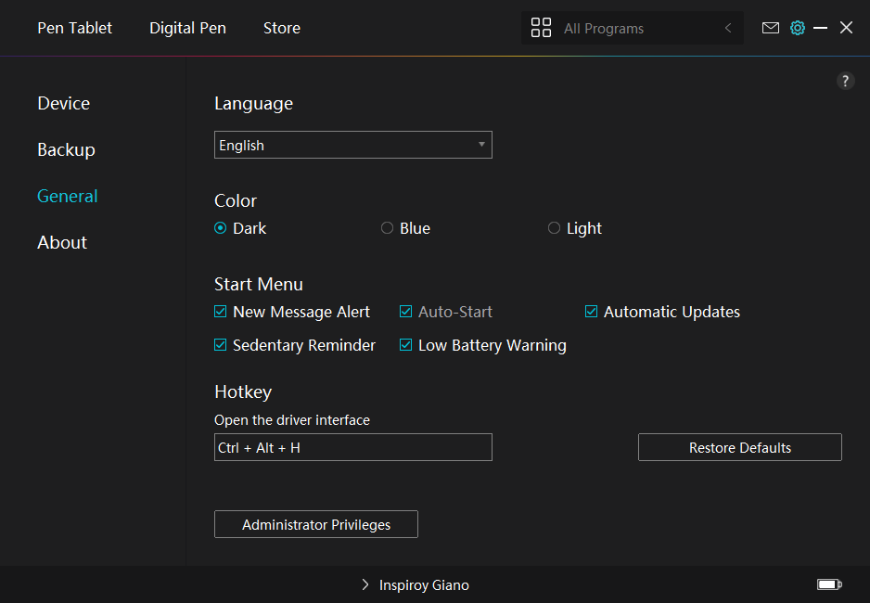Turn off Automatic Updates checkbox
Viewport: 870px width, 603px height.
coord(592,312)
